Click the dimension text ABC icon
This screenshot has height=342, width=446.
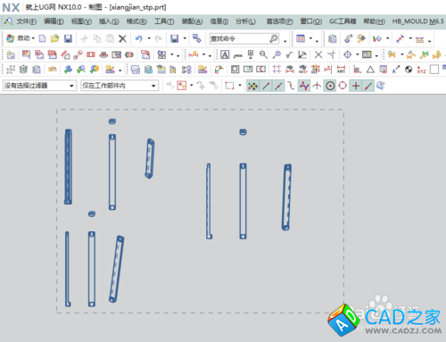(x=341, y=70)
